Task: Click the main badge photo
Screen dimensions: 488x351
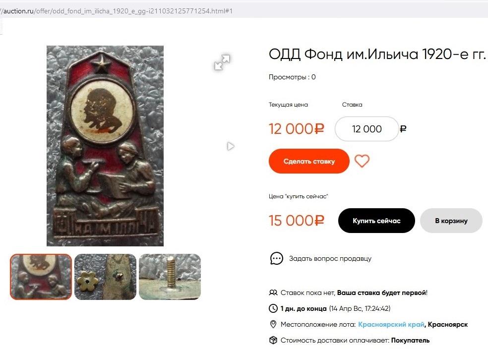Action: pos(105,146)
